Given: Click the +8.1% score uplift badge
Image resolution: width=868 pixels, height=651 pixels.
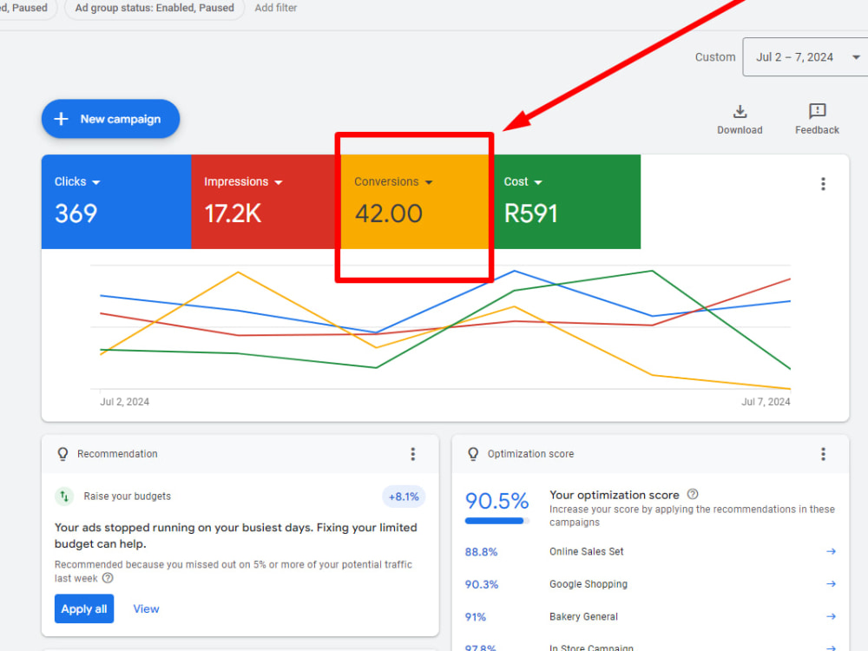Looking at the screenshot, I should point(404,496).
